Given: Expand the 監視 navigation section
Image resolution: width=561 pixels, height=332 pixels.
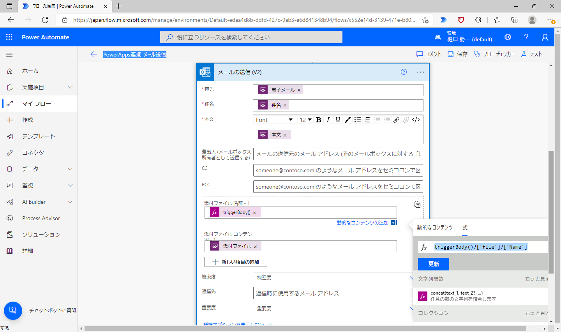Looking at the screenshot, I should click(70, 185).
